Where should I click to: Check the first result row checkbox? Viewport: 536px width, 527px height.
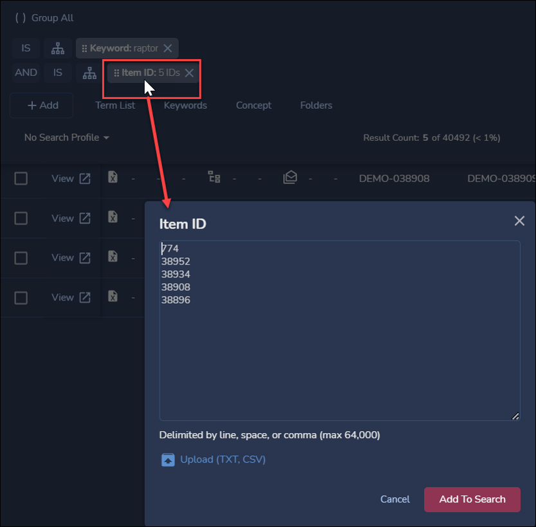(21, 179)
